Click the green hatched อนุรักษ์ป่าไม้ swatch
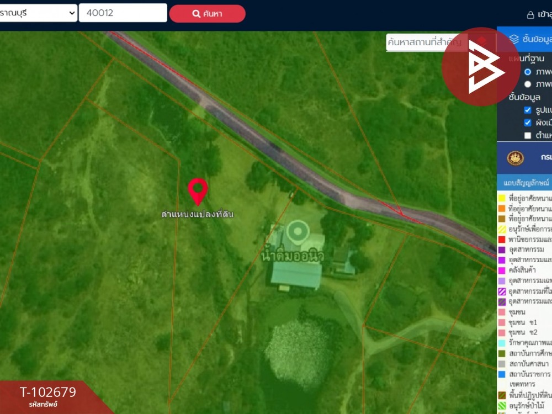 coord(502,406)
